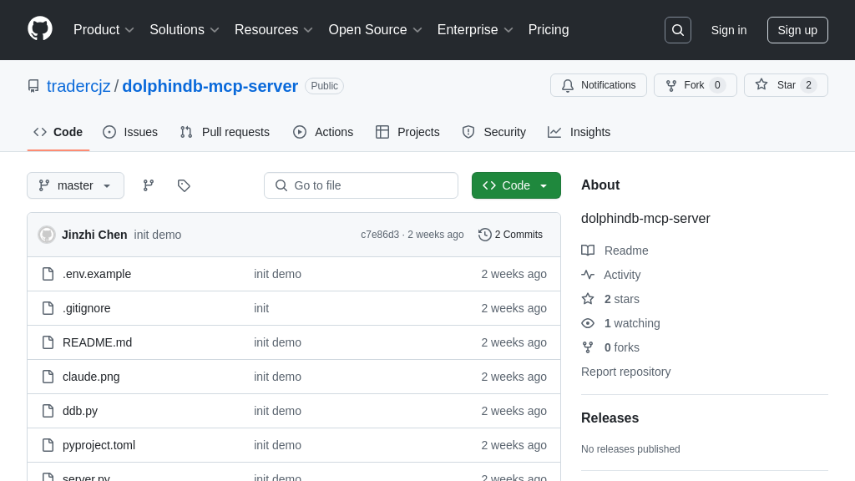The height and width of the screenshot is (481, 855).
Task: Click the Notifications bell button
Action: coord(598,85)
